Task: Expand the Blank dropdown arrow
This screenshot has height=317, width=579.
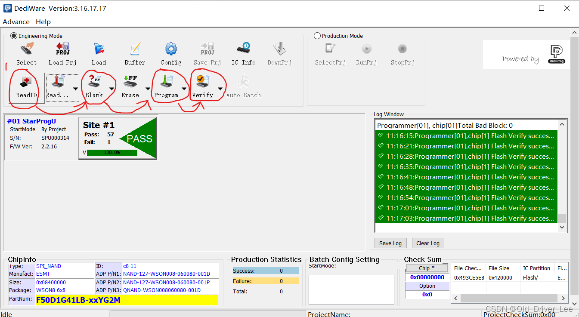Action: point(111,89)
